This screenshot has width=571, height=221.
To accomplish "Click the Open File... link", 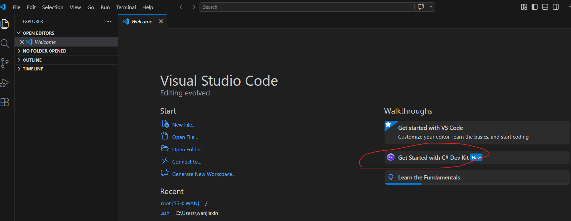I will (x=185, y=137).
